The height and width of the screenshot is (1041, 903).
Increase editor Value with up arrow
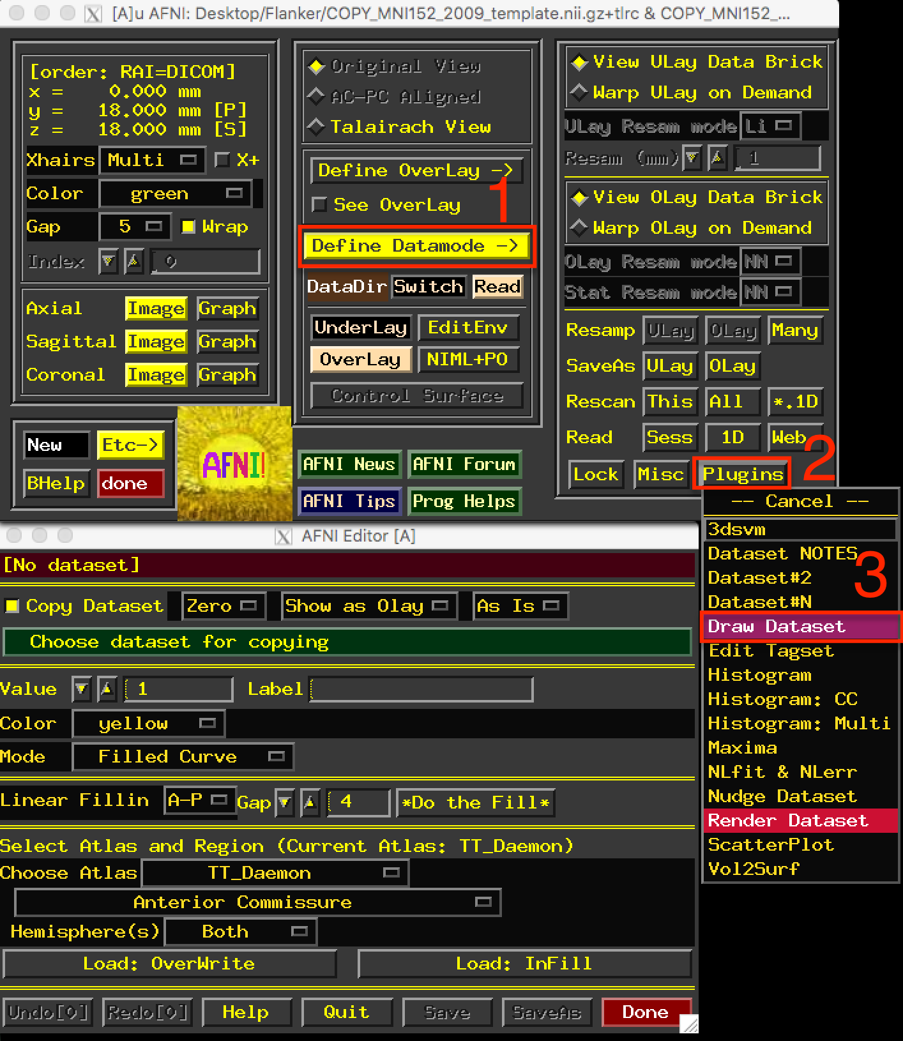pyautogui.click(x=107, y=689)
